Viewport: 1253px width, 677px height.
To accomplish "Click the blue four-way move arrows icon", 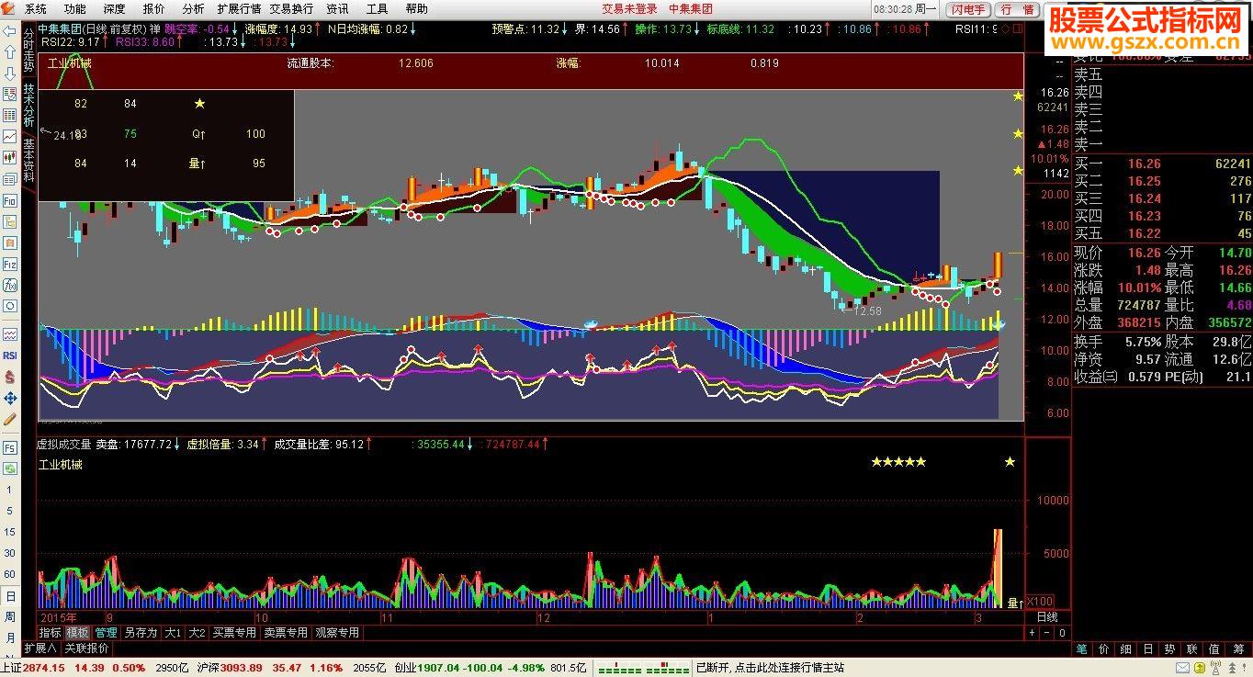I will 9,398.
